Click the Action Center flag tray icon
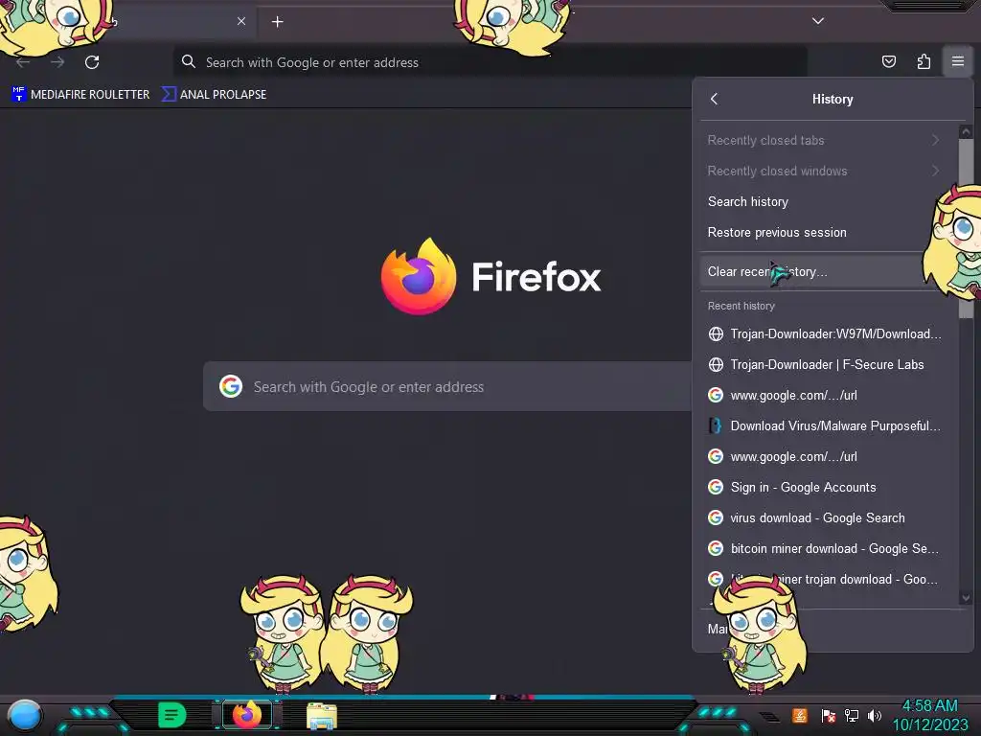 (x=829, y=715)
